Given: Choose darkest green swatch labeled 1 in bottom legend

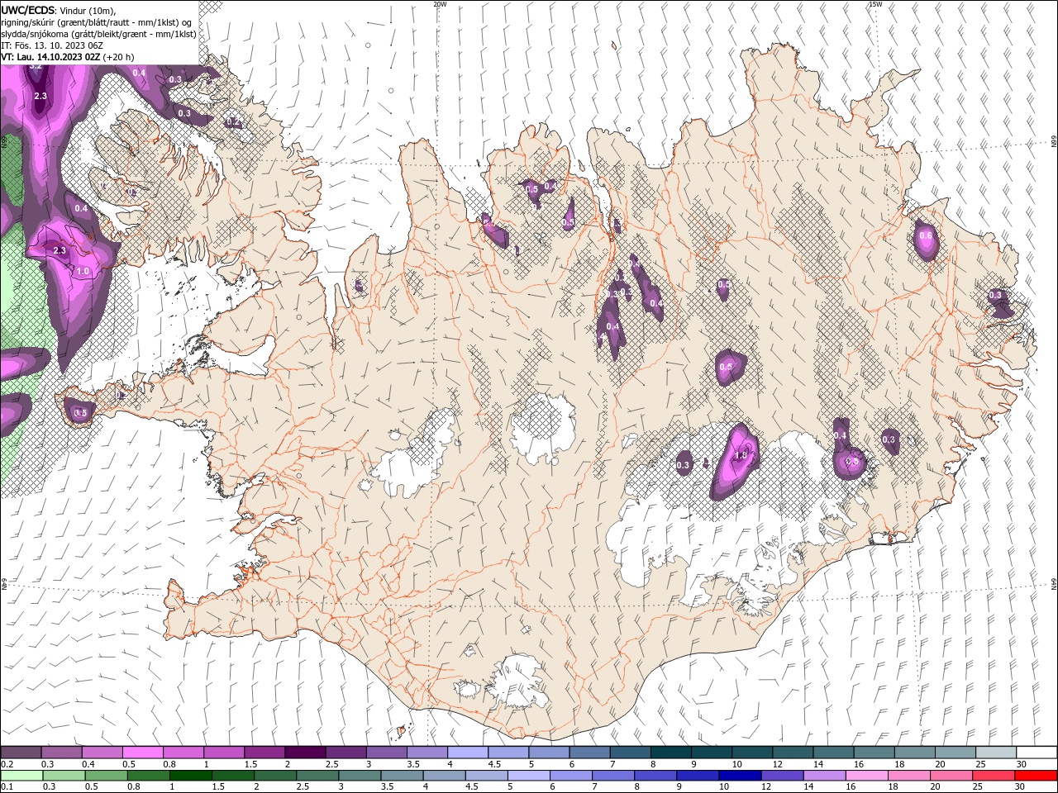Looking at the screenshot, I should [x=190, y=776].
